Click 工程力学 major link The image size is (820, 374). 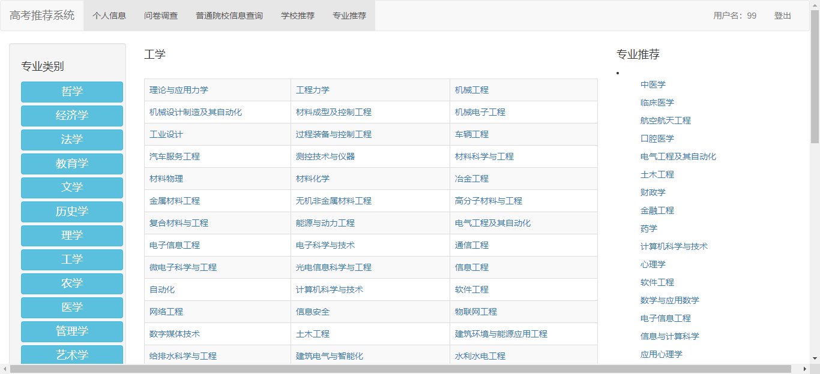point(313,90)
